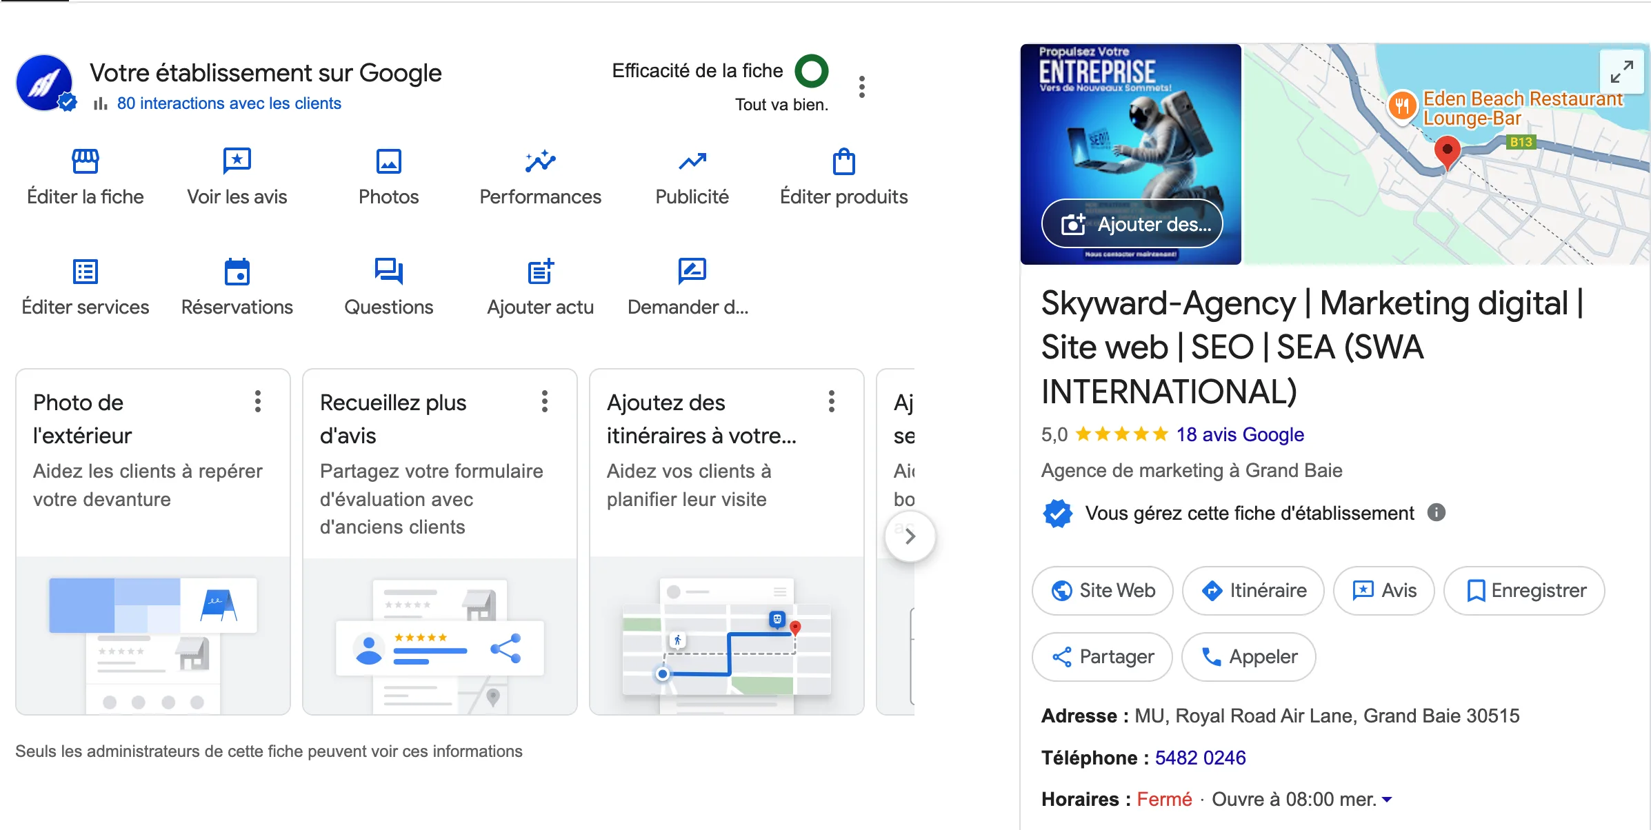Click the Eden Beach Restaurant map label
Image resolution: width=1651 pixels, height=830 pixels.
click(x=1522, y=108)
